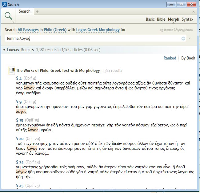Click the 1,381 results in 1,175 articles summary
Screen dimensions: 200x193
(x=68, y=50)
